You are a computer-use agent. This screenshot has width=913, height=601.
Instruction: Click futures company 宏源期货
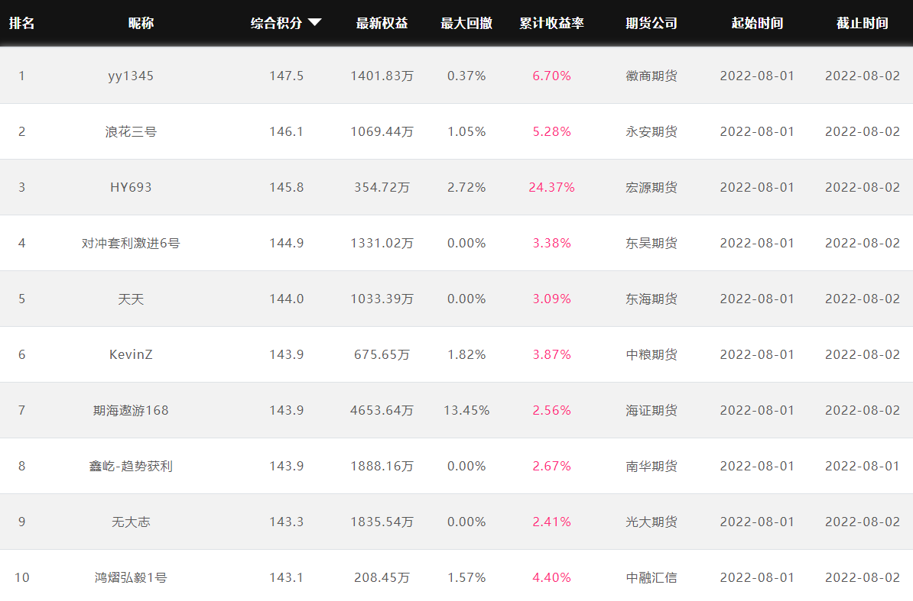(651, 187)
